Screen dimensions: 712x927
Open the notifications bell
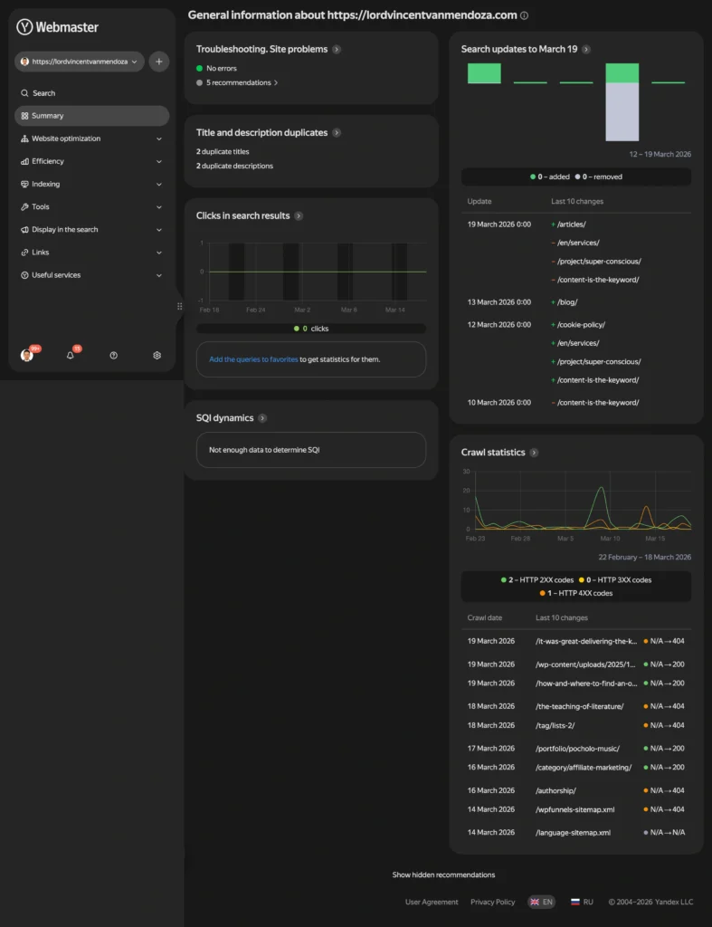[x=71, y=355]
